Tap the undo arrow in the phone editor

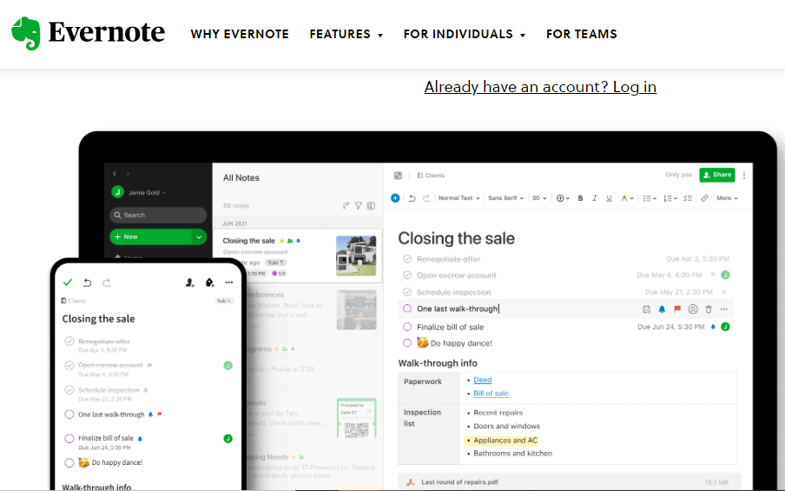87,282
